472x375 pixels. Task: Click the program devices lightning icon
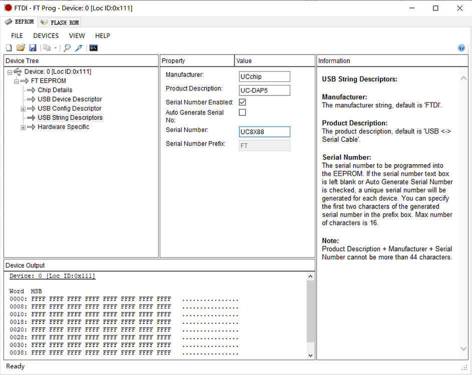(79, 48)
